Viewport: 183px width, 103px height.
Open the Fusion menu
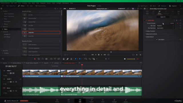(x=49, y=3)
